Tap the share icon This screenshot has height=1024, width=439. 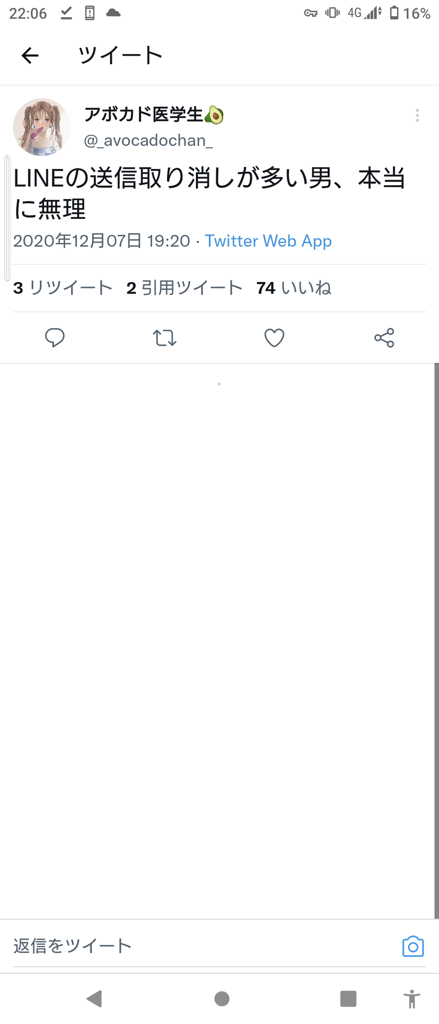pos(384,338)
